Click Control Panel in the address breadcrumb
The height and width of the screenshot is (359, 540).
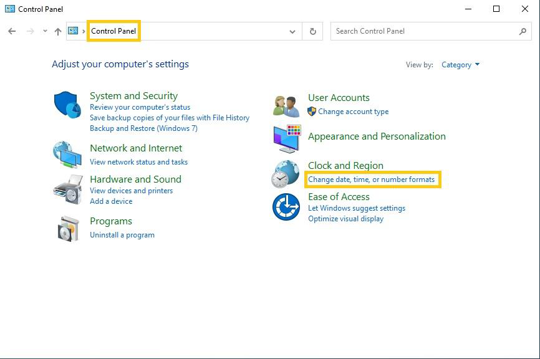click(113, 31)
